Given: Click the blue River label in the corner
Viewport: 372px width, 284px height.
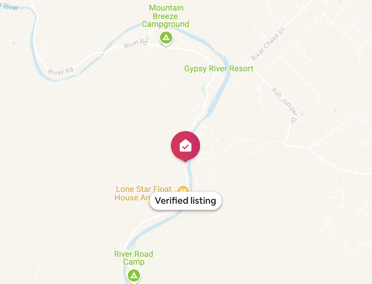Looking at the screenshot, I should click(x=9, y=6).
